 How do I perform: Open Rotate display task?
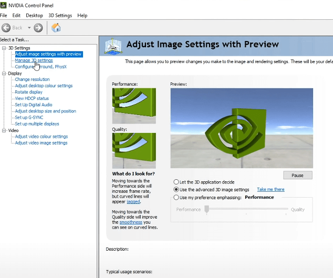click(29, 92)
